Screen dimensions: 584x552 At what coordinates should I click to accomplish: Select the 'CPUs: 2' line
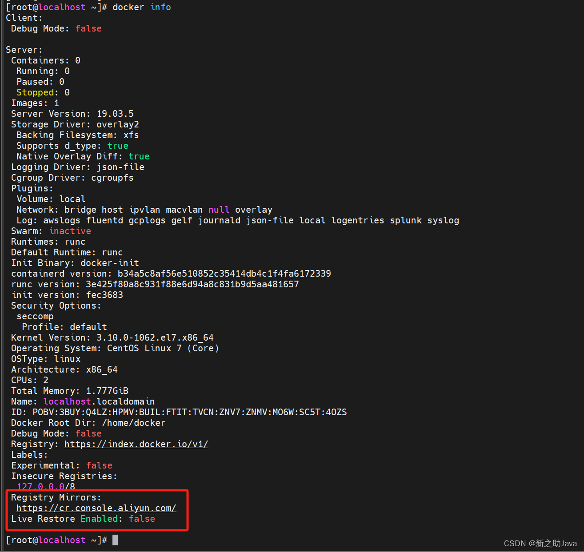coord(30,380)
